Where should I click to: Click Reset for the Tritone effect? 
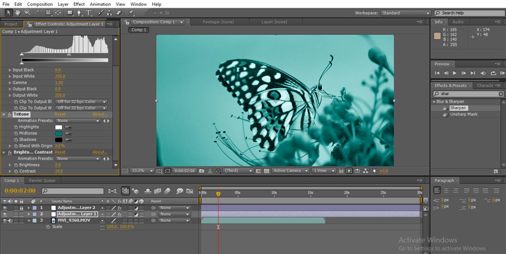tap(60, 115)
